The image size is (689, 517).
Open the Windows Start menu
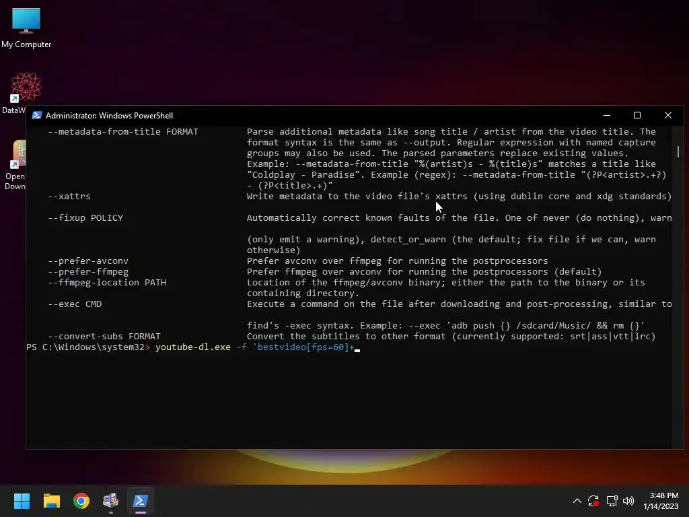point(22,501)
